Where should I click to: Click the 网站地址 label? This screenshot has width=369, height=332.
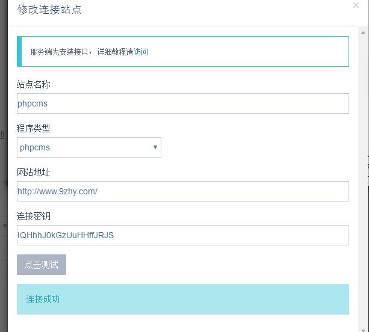[x=34, y=173]
